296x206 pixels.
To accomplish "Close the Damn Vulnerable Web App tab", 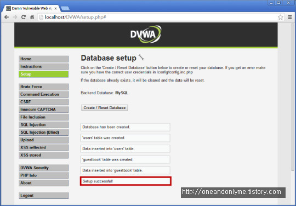I will 55,8.
